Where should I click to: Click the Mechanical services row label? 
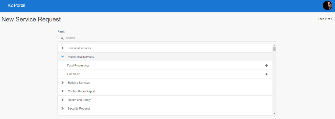pos(81,57)
